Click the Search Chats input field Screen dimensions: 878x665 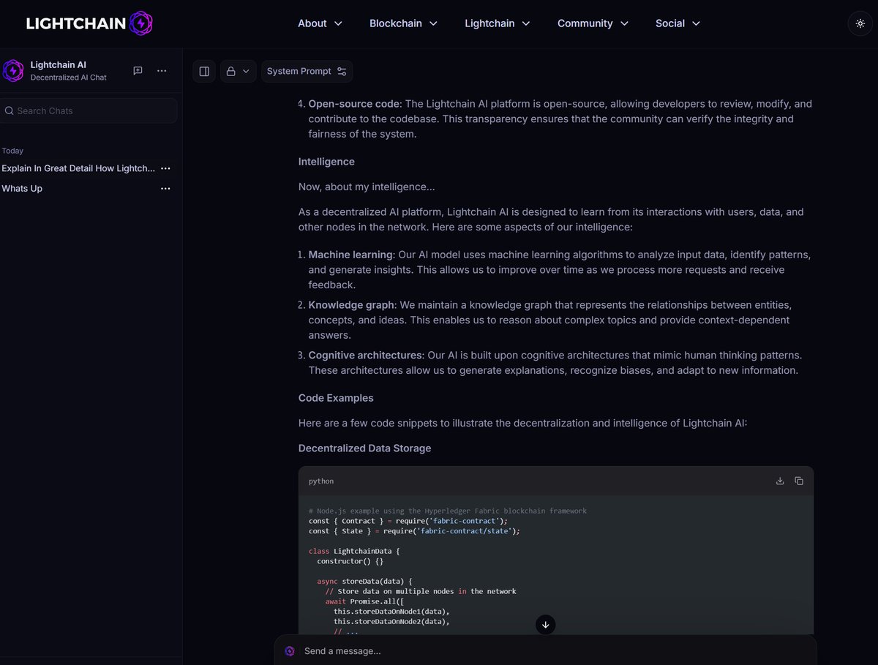point(89,110)
